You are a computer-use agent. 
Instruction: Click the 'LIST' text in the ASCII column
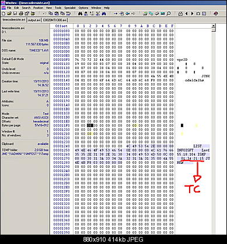(197, 146)
